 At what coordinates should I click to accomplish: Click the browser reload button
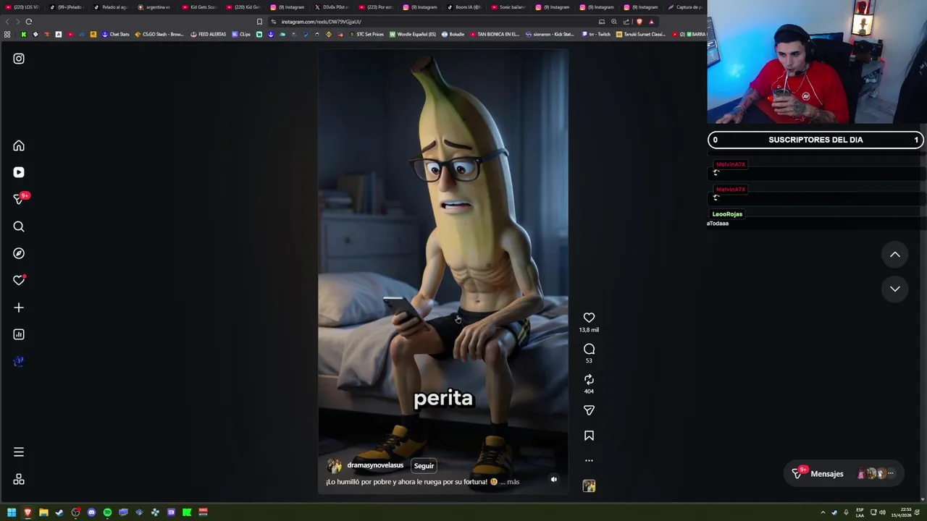coord(29,22)
